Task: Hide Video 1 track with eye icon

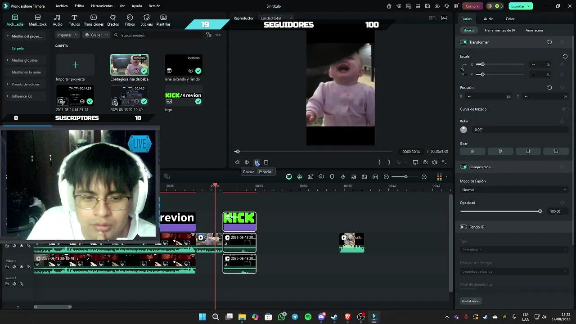Action: [22, 267]
